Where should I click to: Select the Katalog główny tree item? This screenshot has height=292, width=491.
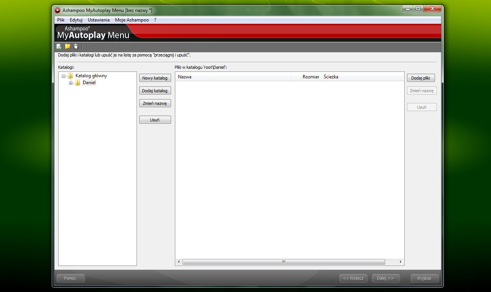(91, 76)
